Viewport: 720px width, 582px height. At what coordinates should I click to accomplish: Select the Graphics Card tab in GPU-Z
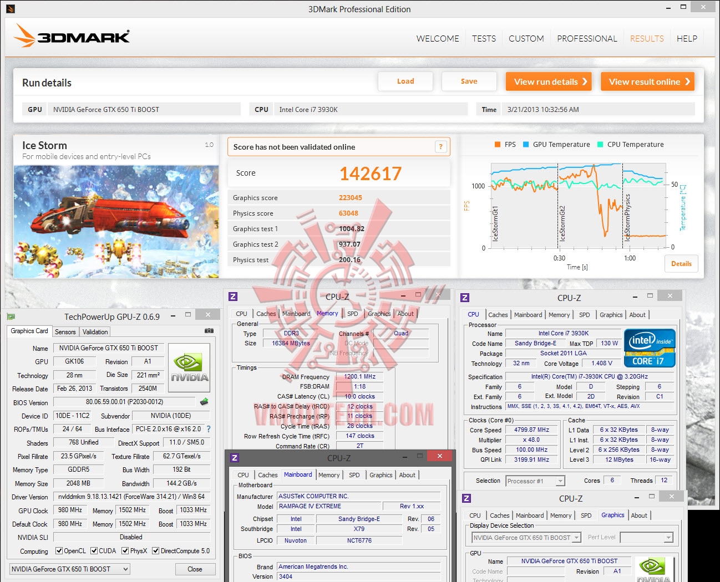(x=29, y=331)
